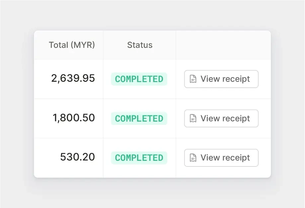Click the 'View receipt' text in the 2,639.95 row

[225, 79]
